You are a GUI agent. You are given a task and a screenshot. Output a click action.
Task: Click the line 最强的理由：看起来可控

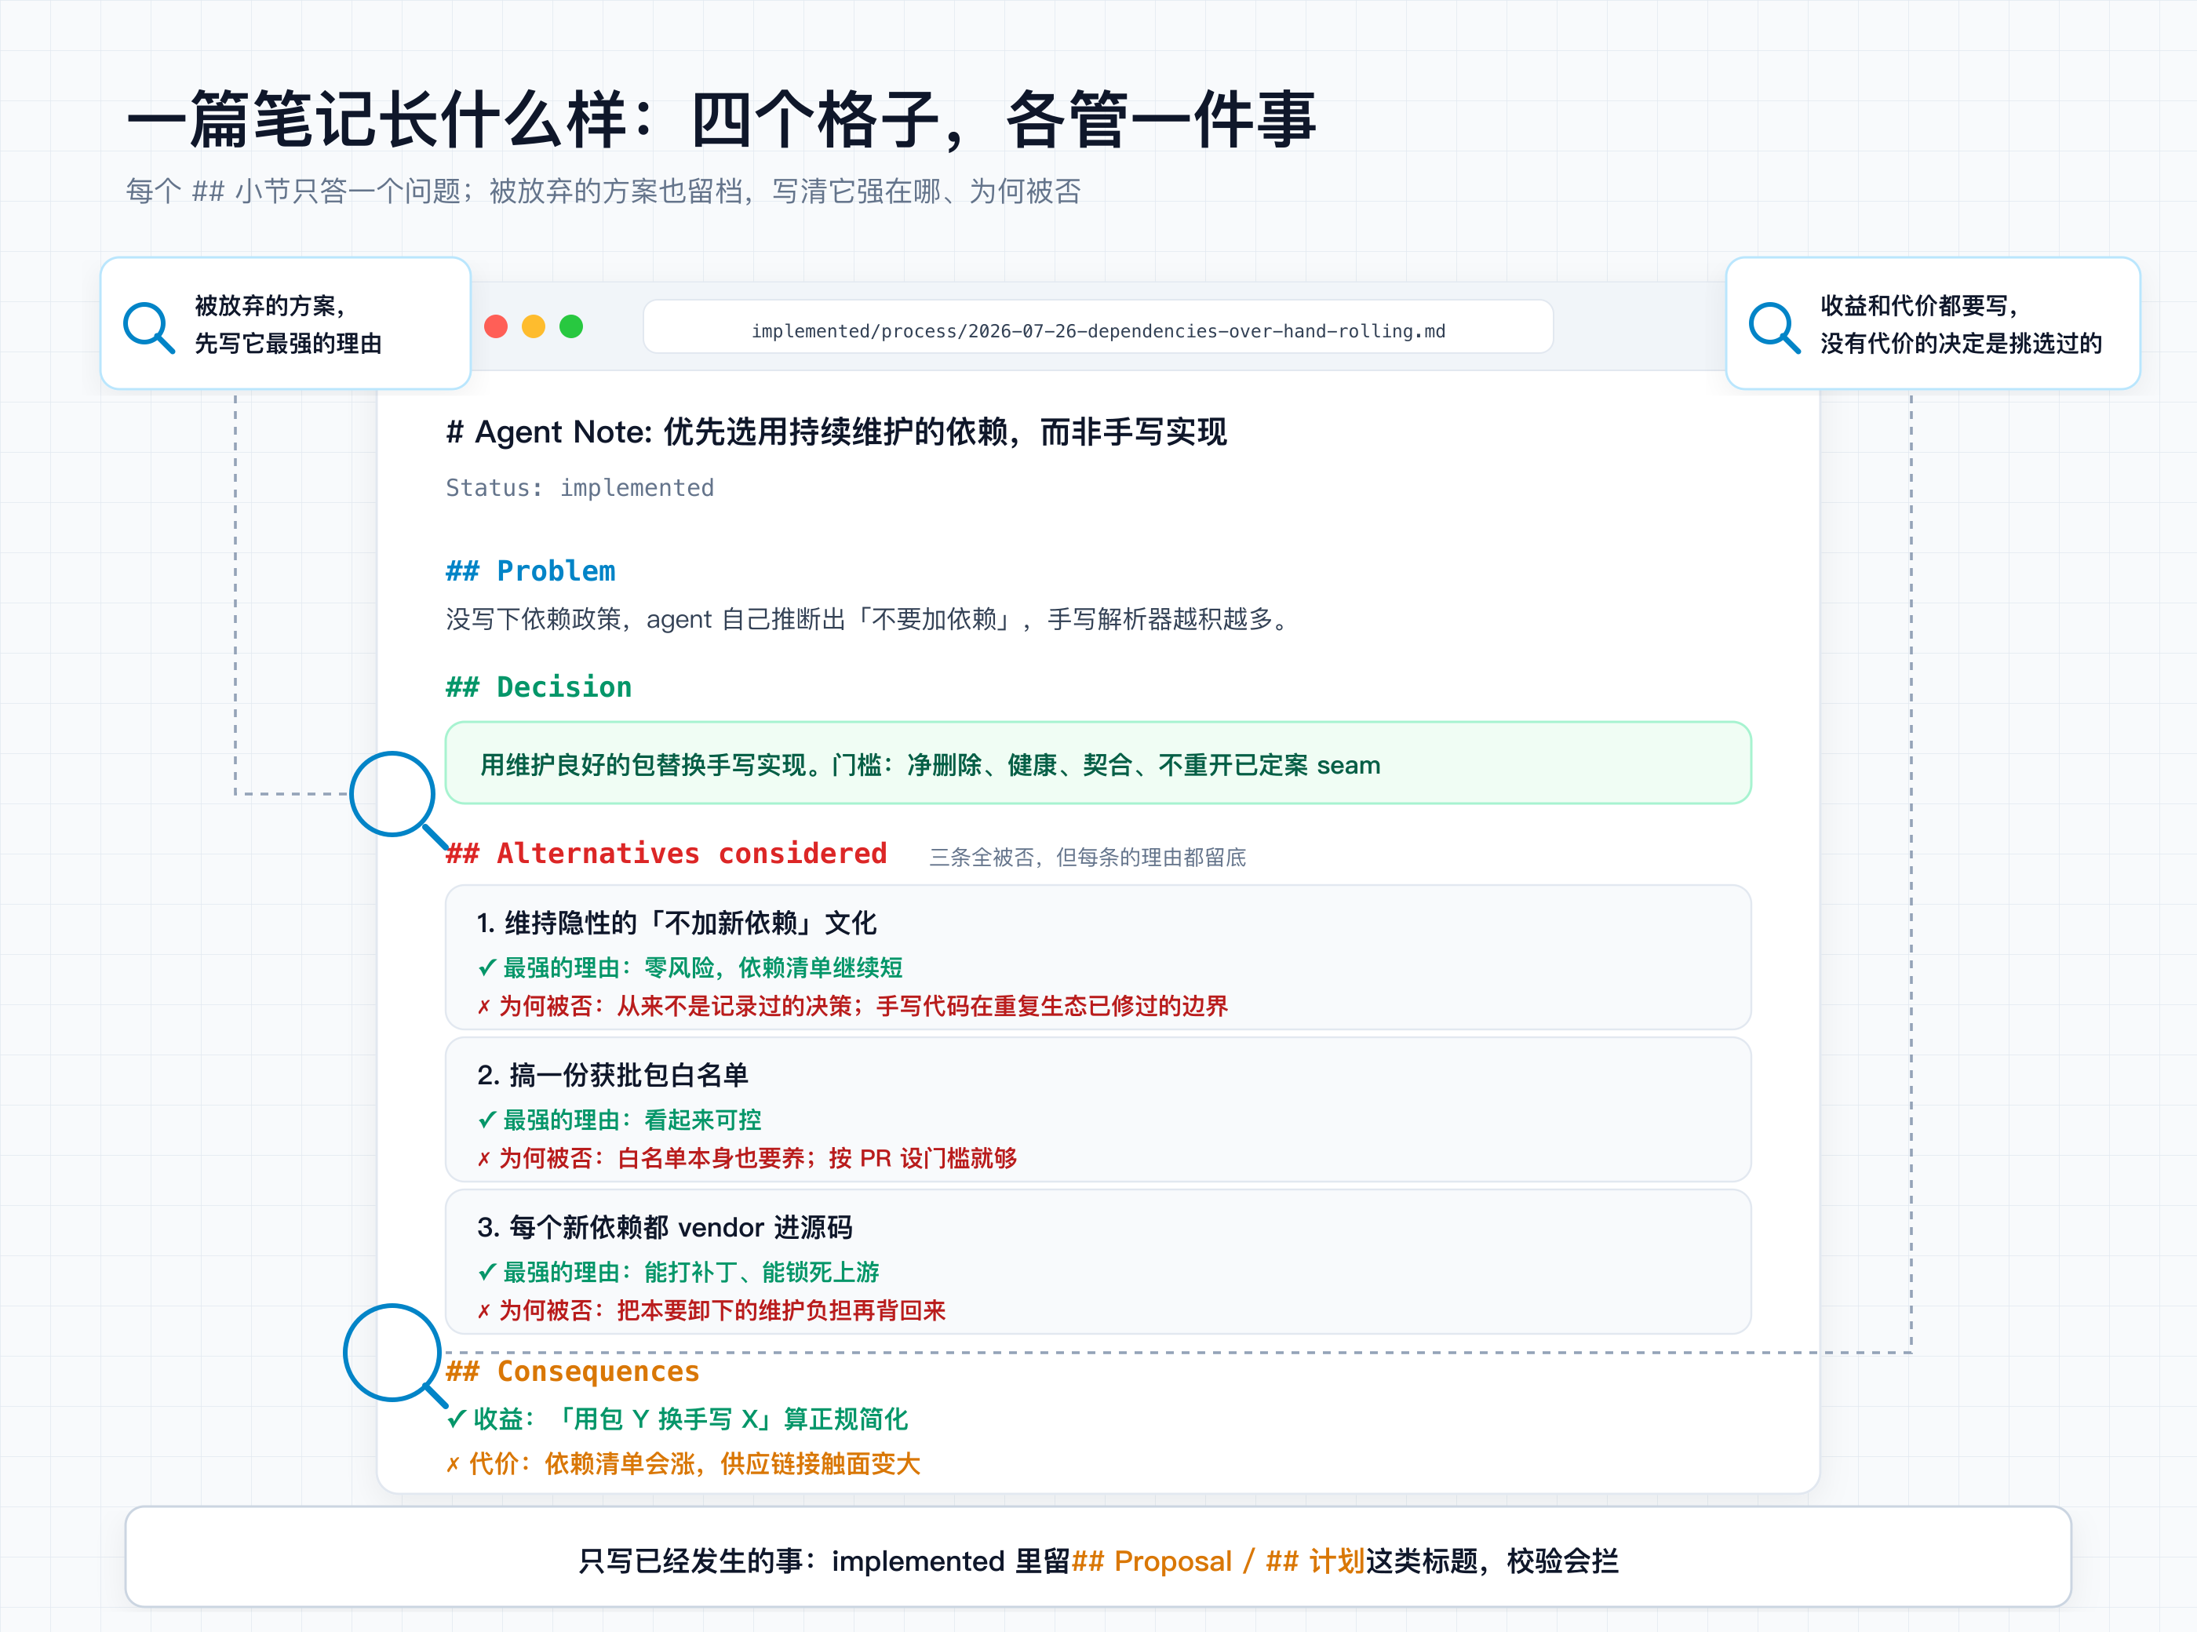[x=619, y=1120]
